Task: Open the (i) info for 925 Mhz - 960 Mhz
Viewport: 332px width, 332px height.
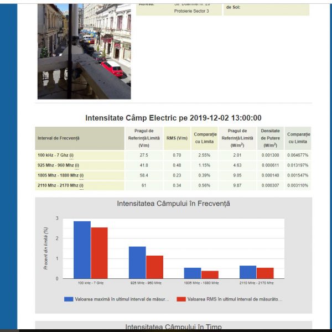Action: pos(76,165)
